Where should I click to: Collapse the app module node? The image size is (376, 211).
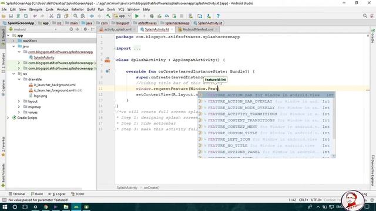coord(8,35)
